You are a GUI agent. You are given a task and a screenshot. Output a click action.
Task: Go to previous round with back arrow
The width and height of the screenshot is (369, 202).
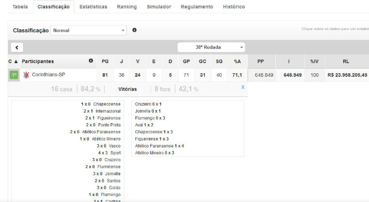pyautogui.click(x=17, y=47)
